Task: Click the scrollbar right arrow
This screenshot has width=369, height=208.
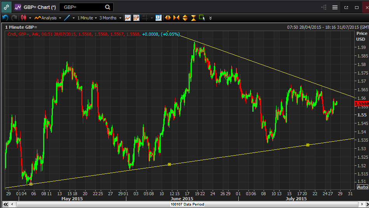Action: click(362, 204)
